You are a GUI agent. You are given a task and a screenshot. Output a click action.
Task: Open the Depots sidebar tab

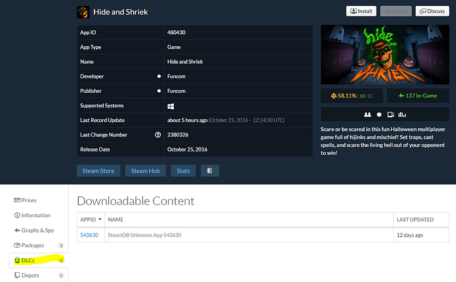click(39, 275)
